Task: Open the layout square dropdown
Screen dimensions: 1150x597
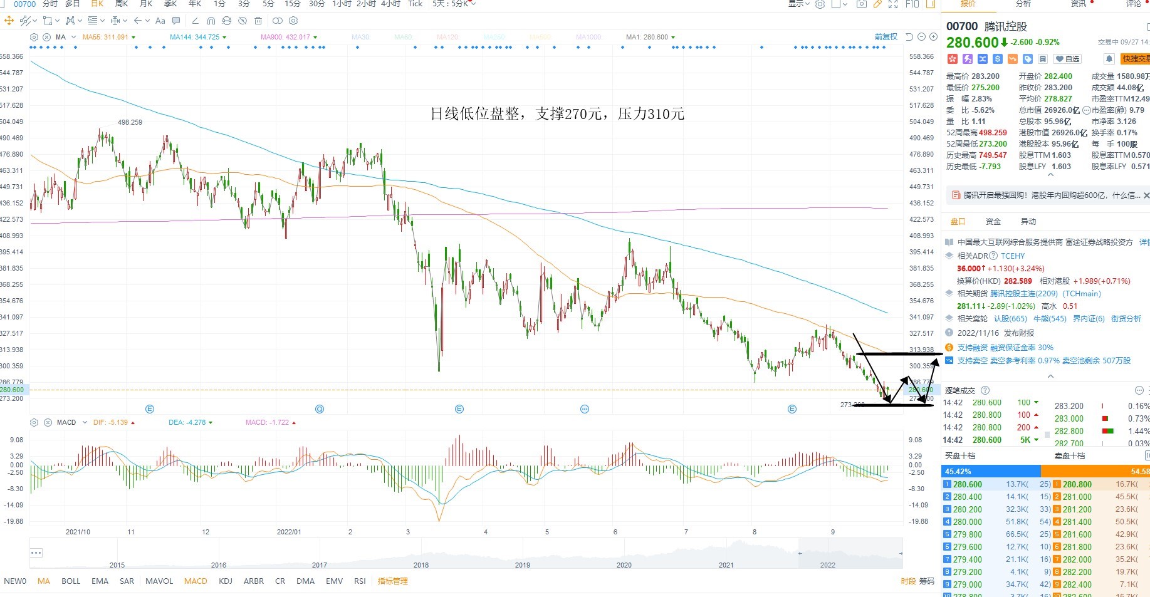Action: point(840,4)
